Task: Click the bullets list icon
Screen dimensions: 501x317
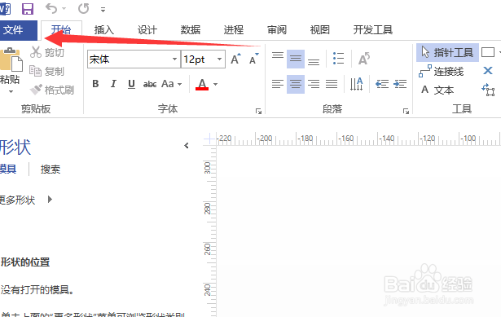Action: tap(338, 59)
